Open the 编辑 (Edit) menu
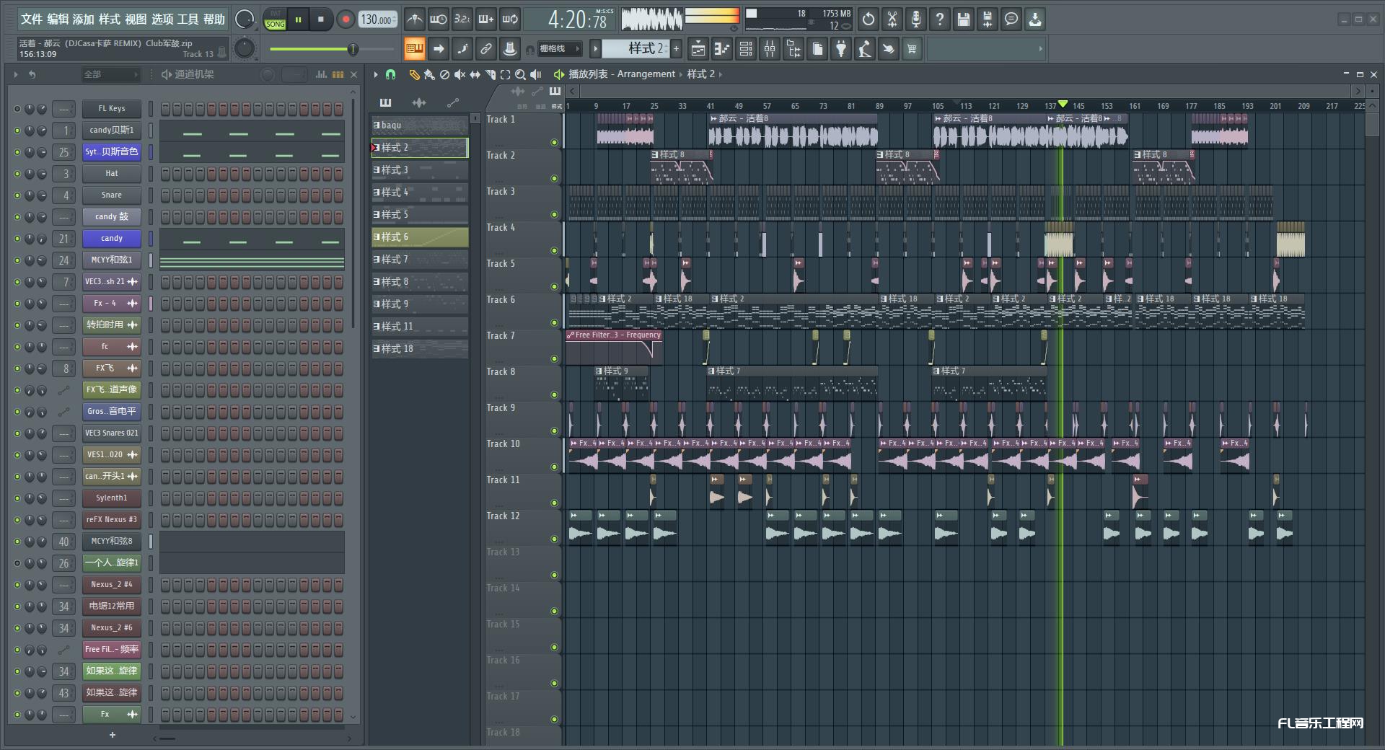The width and height of the screenshot is (1385, 750). click(x=58, y=19)
